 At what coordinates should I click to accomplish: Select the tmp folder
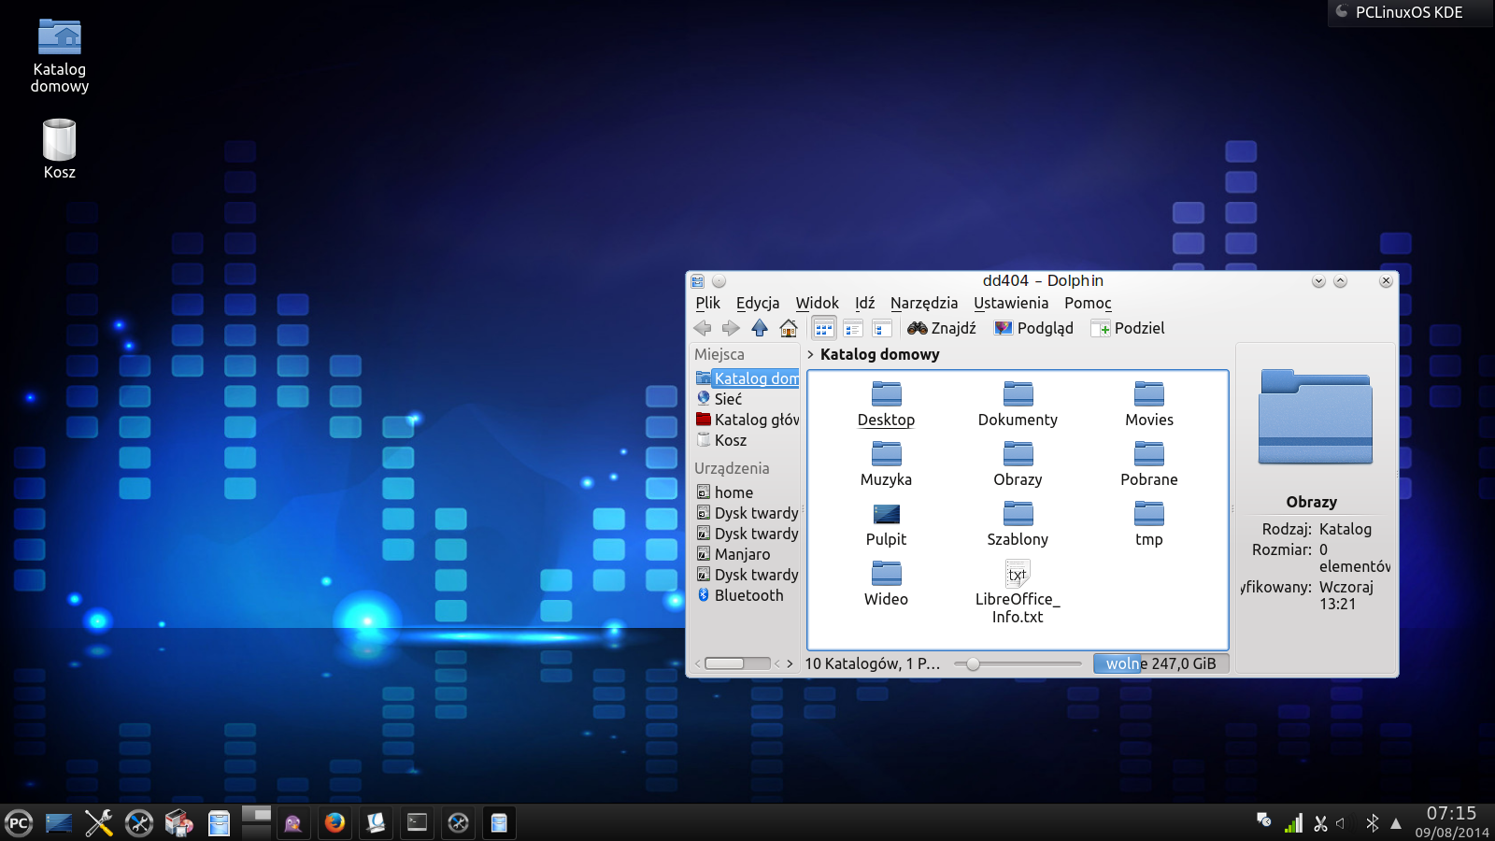click(1149, 524)
